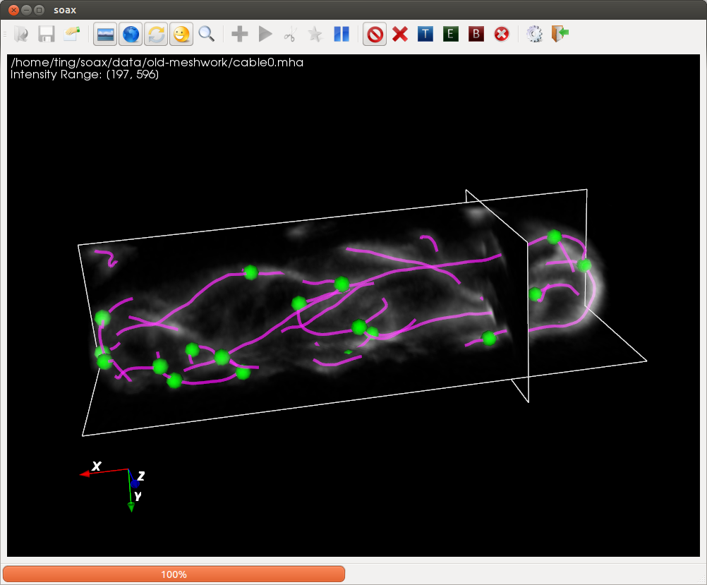The width and height of the screenshot is (707, 585).
Task: Select the dark red B toolbar button
Action: tap(476, 34)
